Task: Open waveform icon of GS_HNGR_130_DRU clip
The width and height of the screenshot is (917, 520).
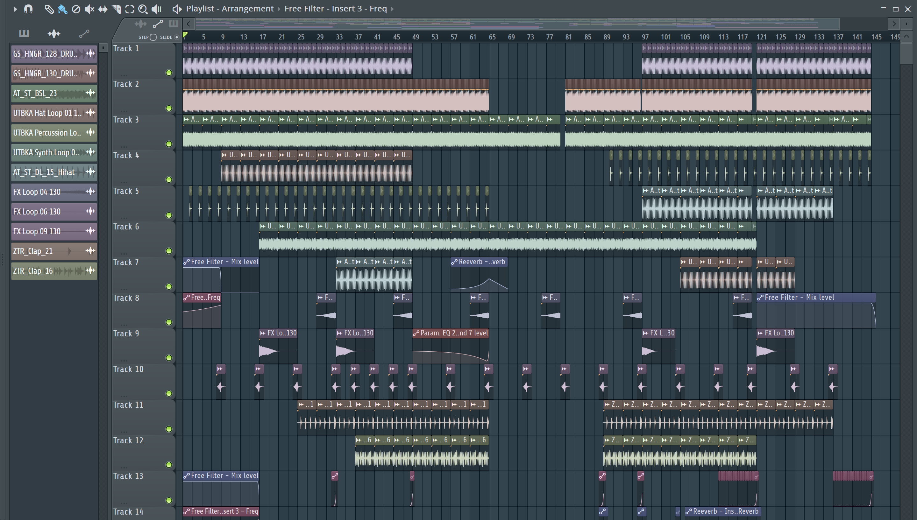Action: tap(90, 74)
